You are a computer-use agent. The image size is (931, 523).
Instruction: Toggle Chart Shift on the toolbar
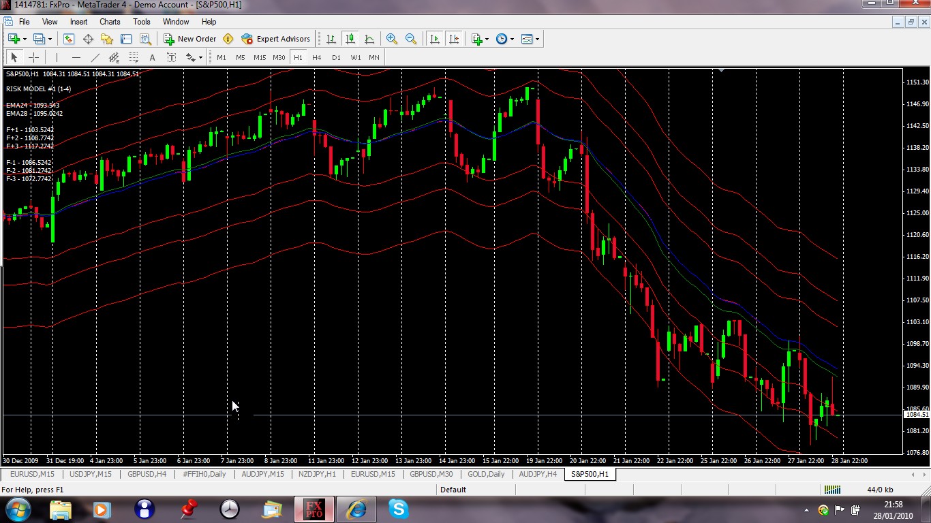pyautogui.click(x=454, y=39)
